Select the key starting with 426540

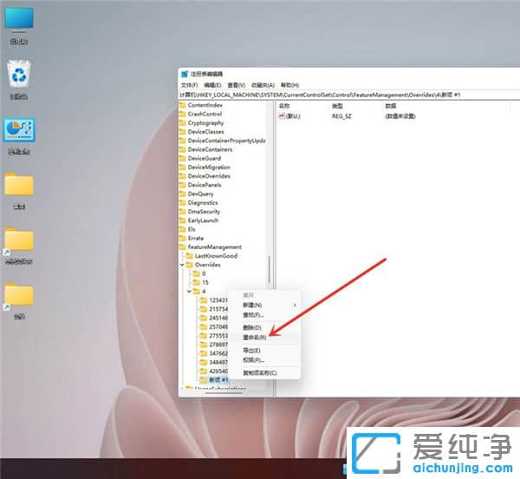pos(218,371)
